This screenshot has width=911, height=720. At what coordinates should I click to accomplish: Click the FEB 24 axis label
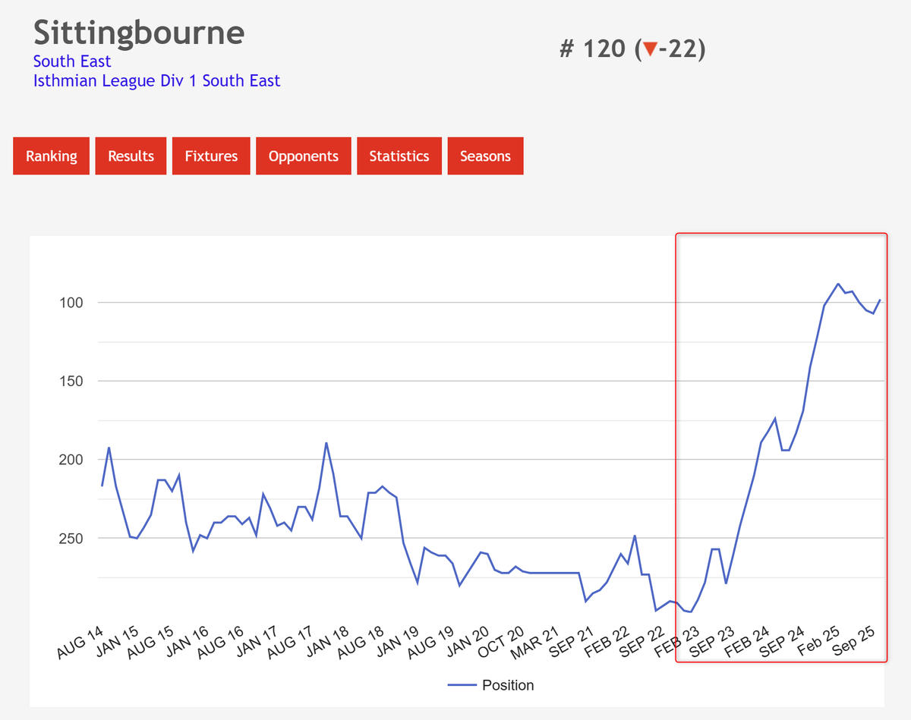coord(746,641)
